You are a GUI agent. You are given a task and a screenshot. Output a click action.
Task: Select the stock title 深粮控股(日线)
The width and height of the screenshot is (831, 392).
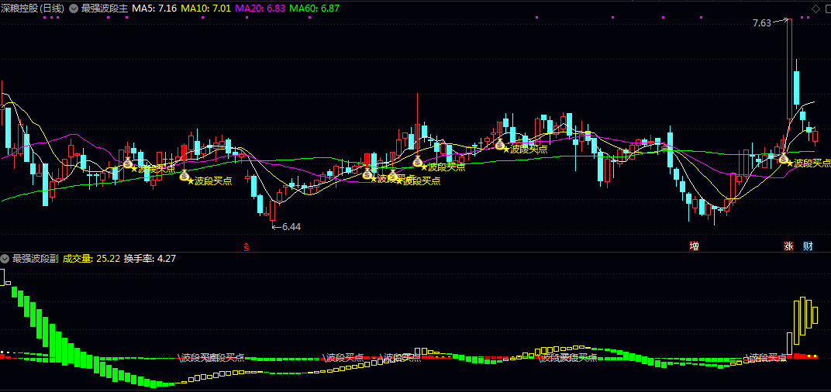coord(33,9)
